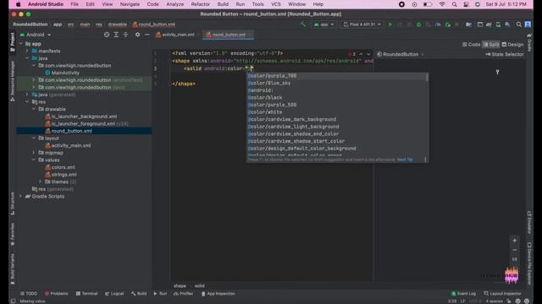Click the State Selector button
The height and width of the screenshot is (304, 542).
tap(505, 54)
